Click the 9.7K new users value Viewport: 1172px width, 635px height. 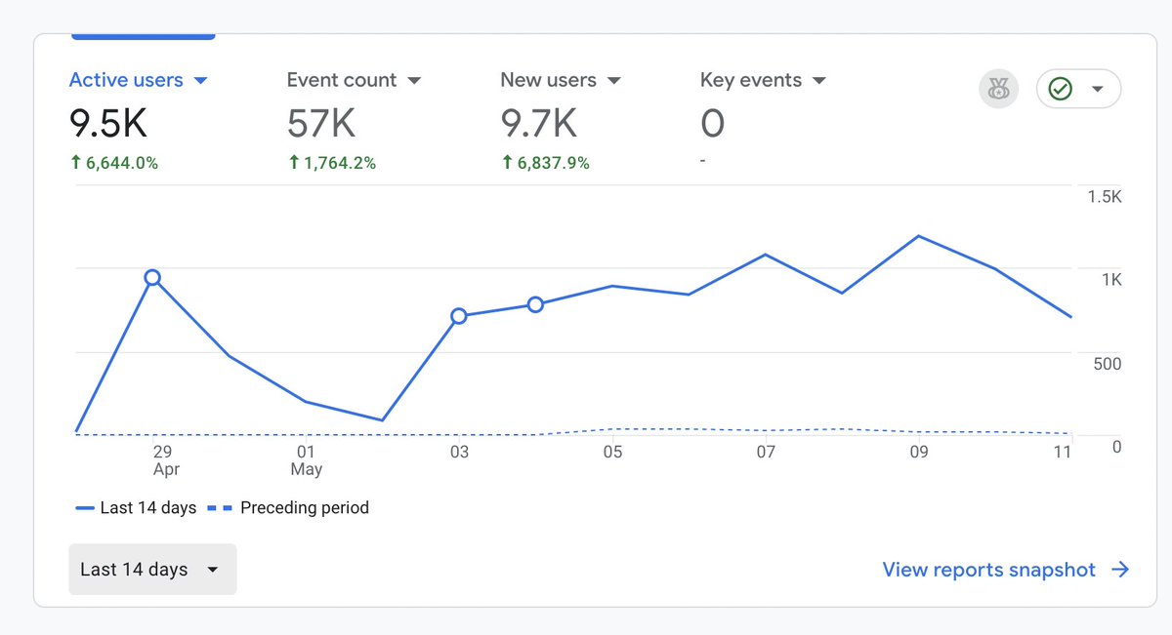coord(539,124)
